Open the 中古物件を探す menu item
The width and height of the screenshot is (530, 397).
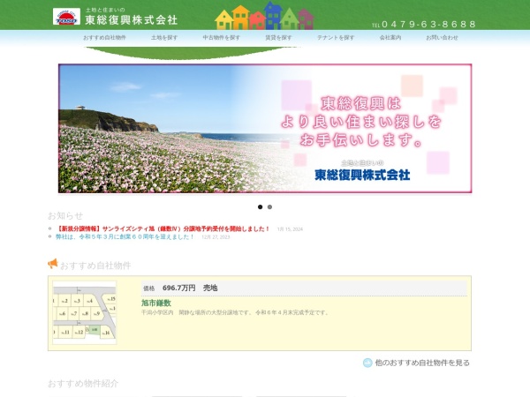click(x=222, y=37)
